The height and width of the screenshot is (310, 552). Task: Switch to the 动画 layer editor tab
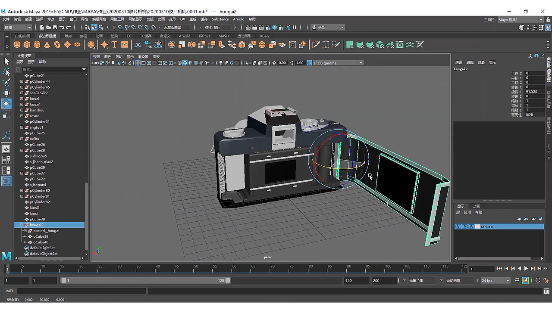pyautogui.click(x=476, y=206)
